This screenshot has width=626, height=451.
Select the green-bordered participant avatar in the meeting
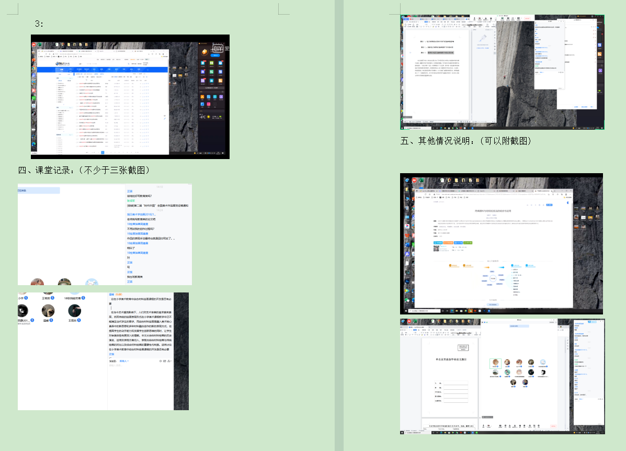click(495, 363)
